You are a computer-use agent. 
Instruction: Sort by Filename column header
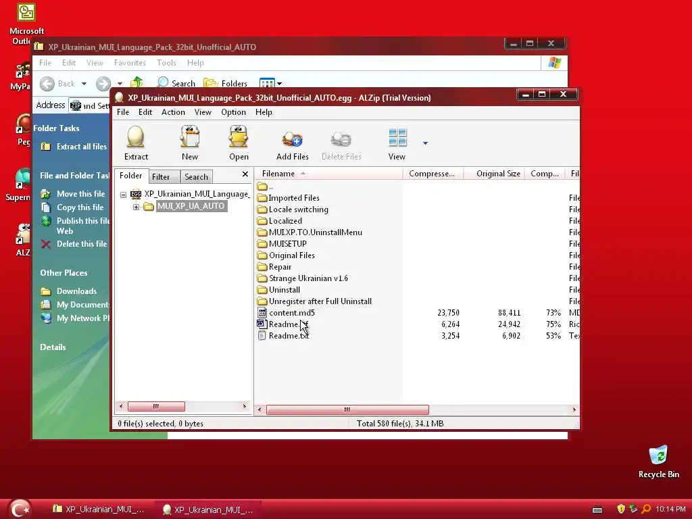[329, 174]
